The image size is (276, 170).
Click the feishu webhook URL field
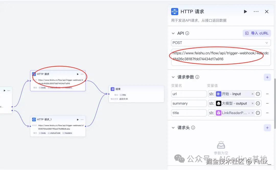(221, 57)
